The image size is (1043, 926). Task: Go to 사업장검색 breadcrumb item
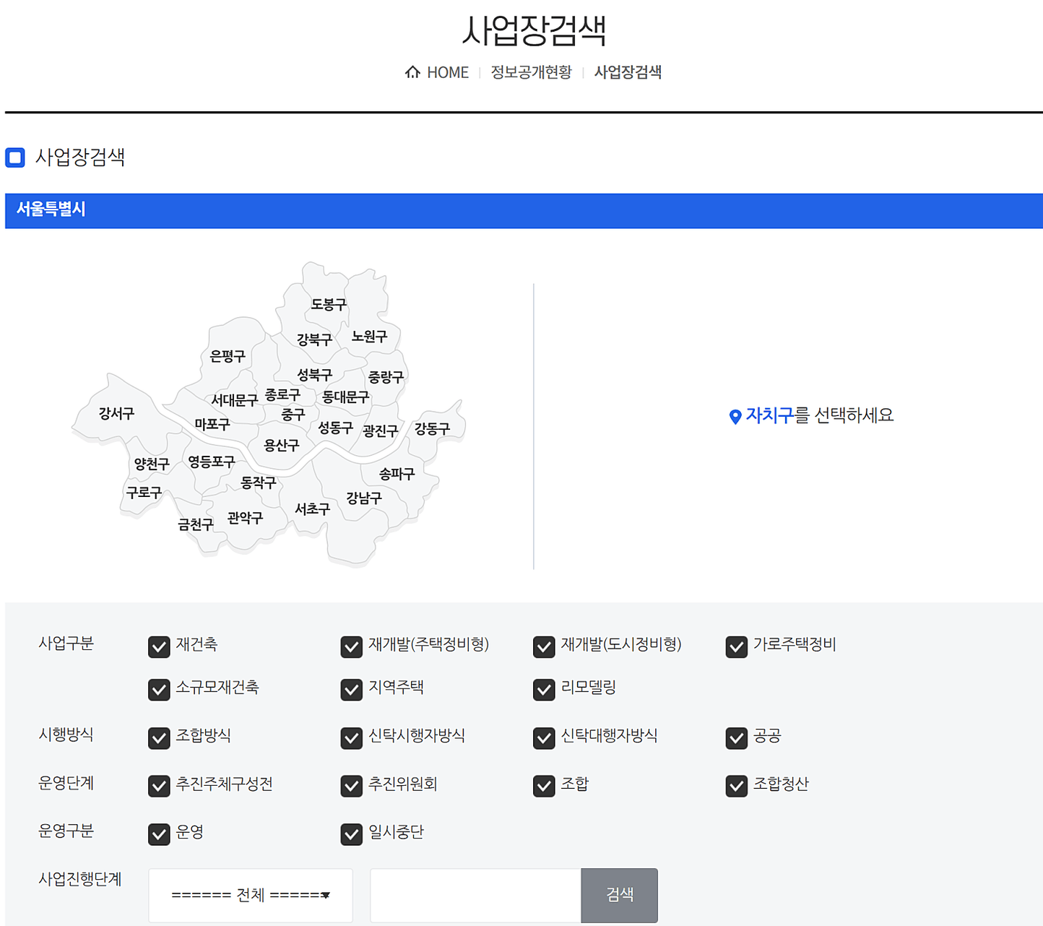628,72
